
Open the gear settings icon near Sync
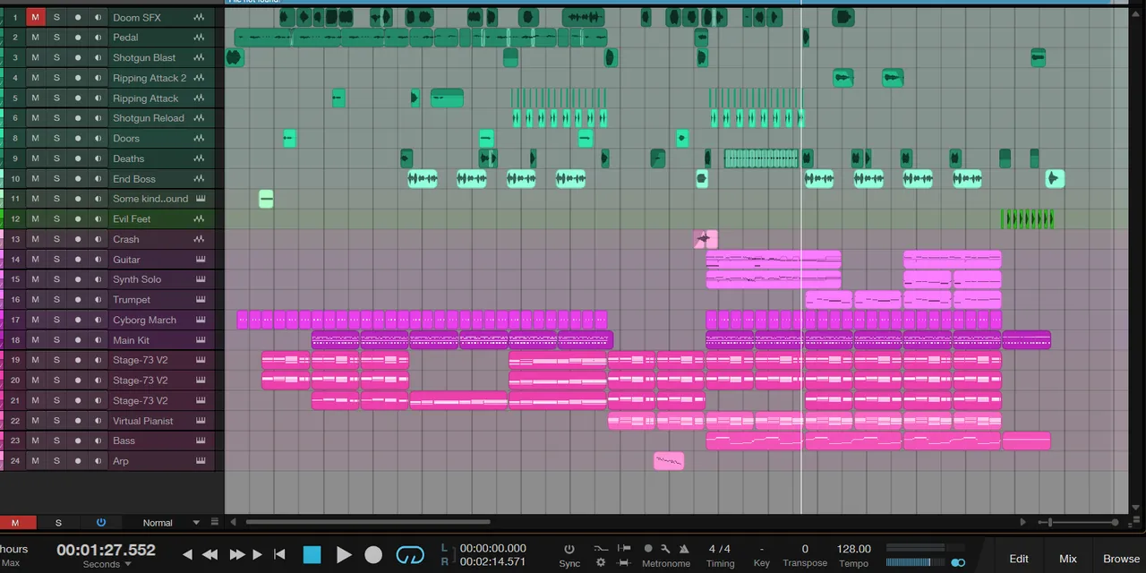[x=601, y=563]
